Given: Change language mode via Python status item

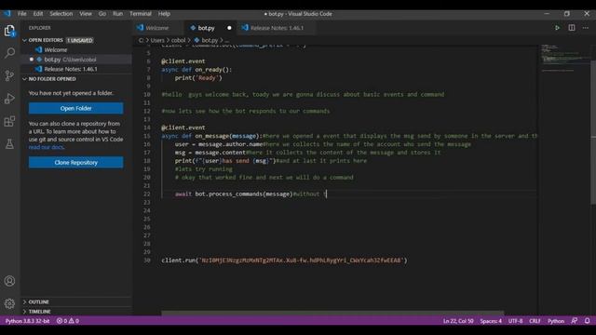Looking at the screenshot, I should [x=556, y=321].
